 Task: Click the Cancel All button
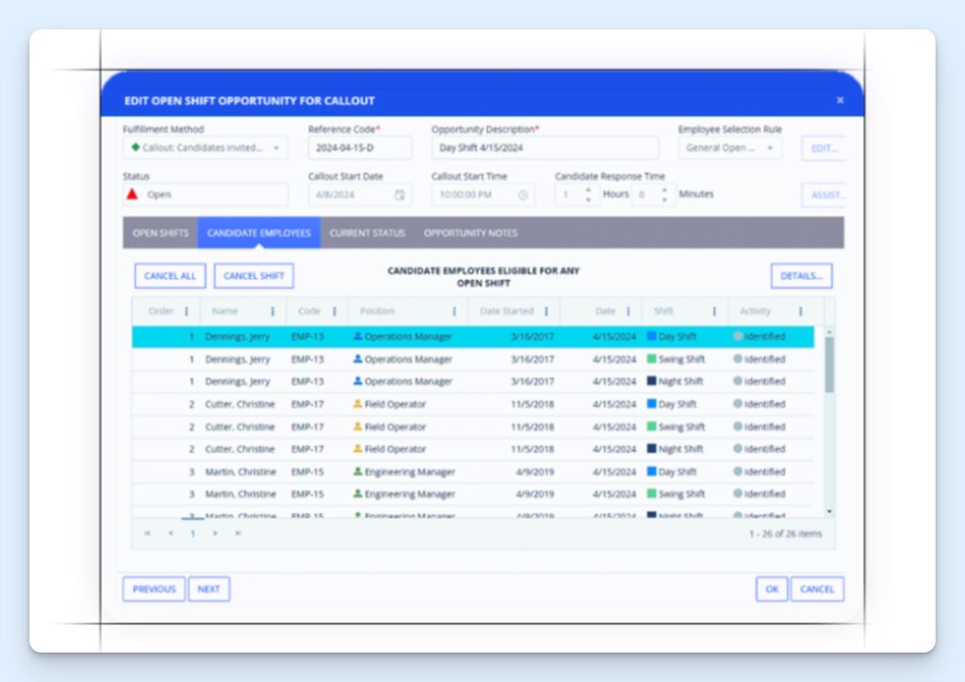coord(170,276)
